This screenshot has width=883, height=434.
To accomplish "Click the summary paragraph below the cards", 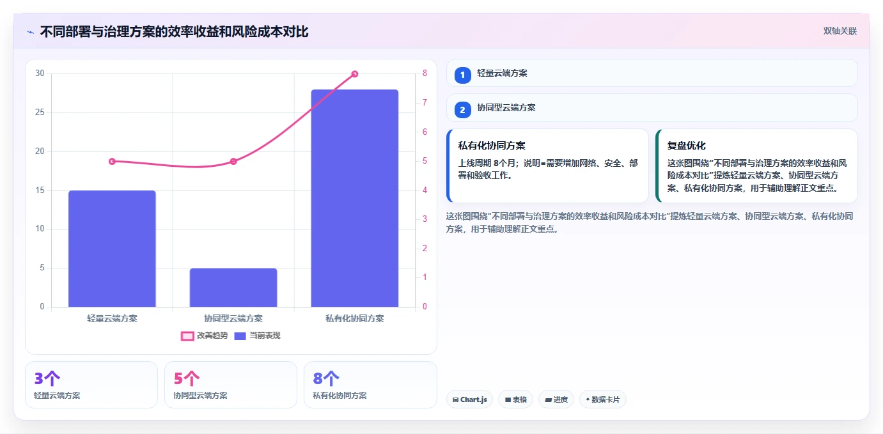I will click(650, 222).
